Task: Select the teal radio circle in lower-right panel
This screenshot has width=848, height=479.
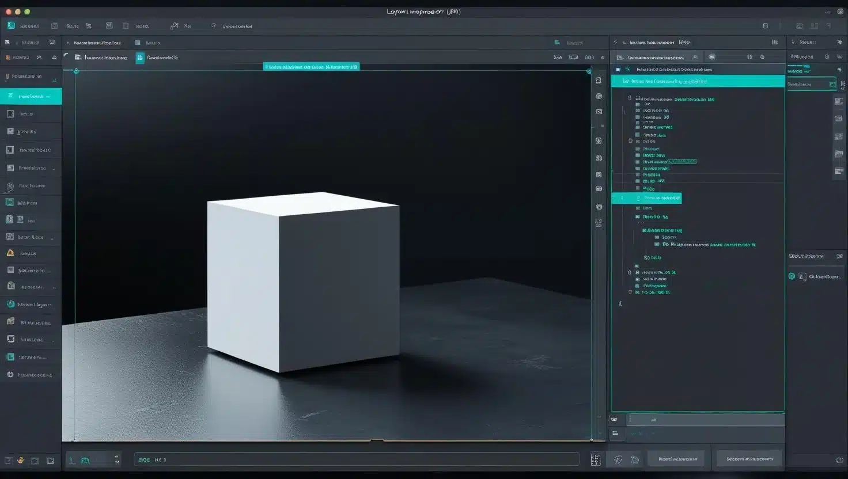Action: (x=792, y=276)
